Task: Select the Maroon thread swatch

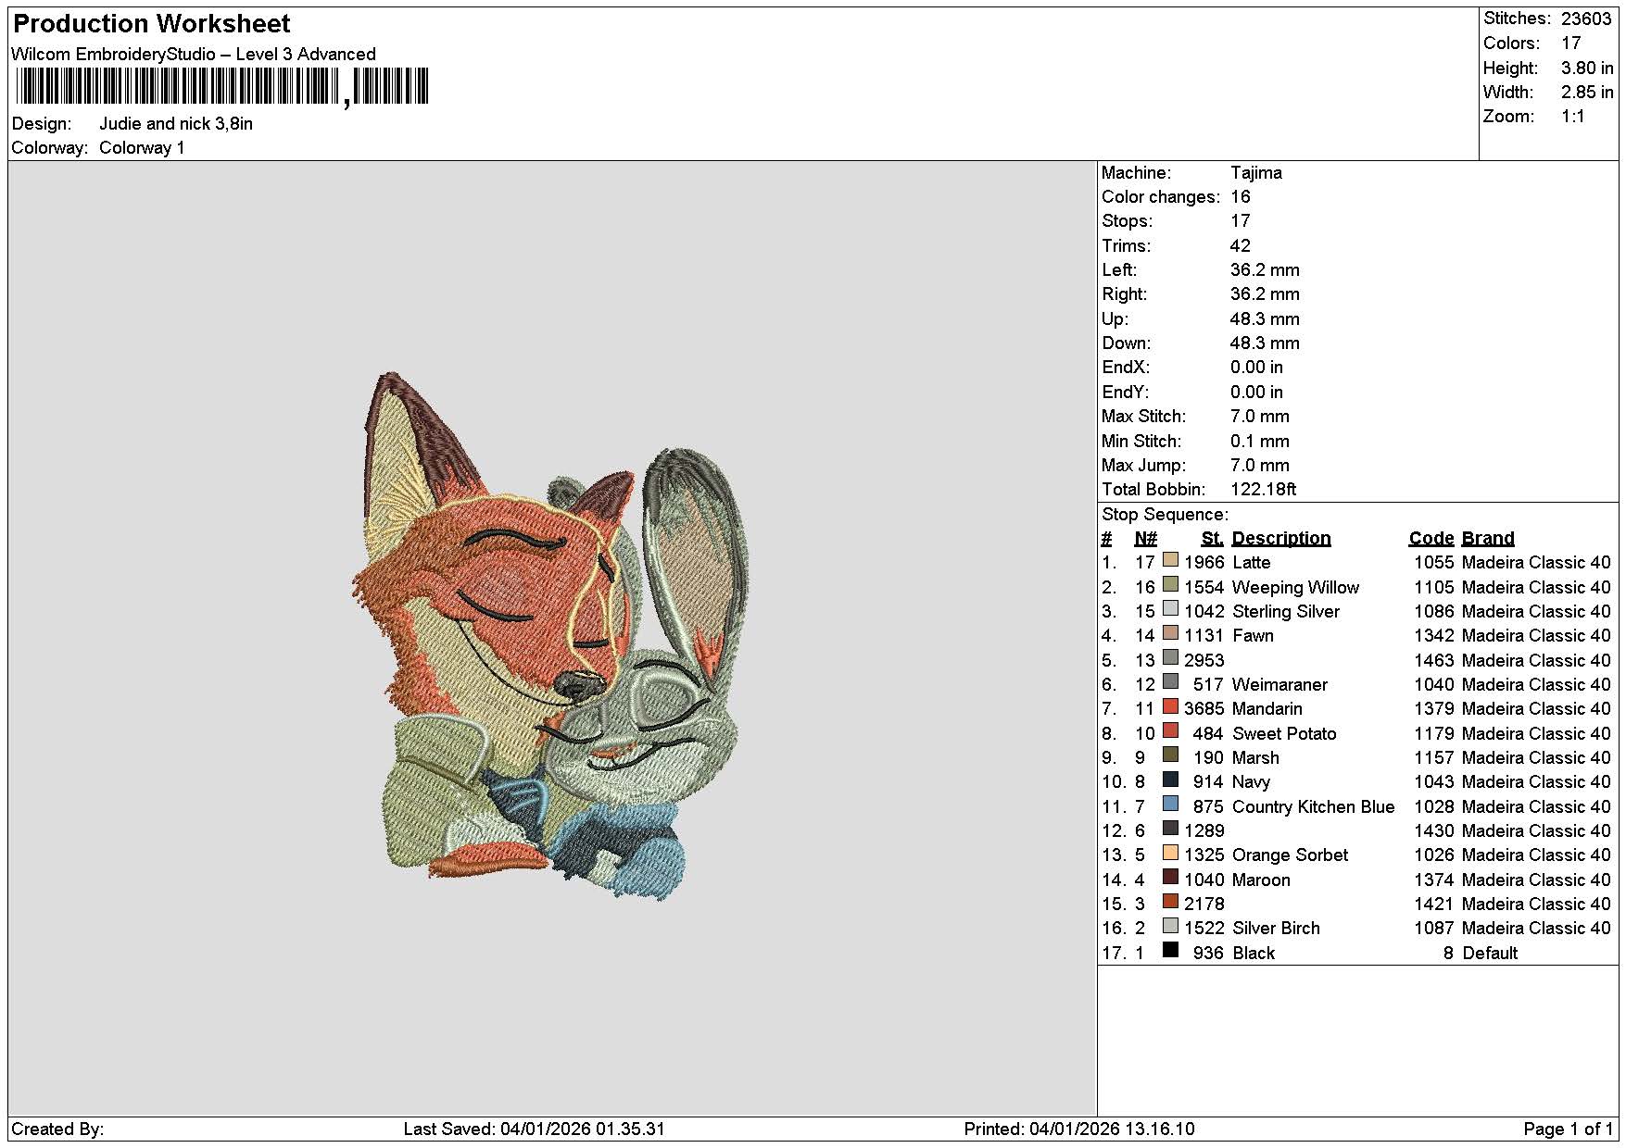Action: (x=1170, y=878)
